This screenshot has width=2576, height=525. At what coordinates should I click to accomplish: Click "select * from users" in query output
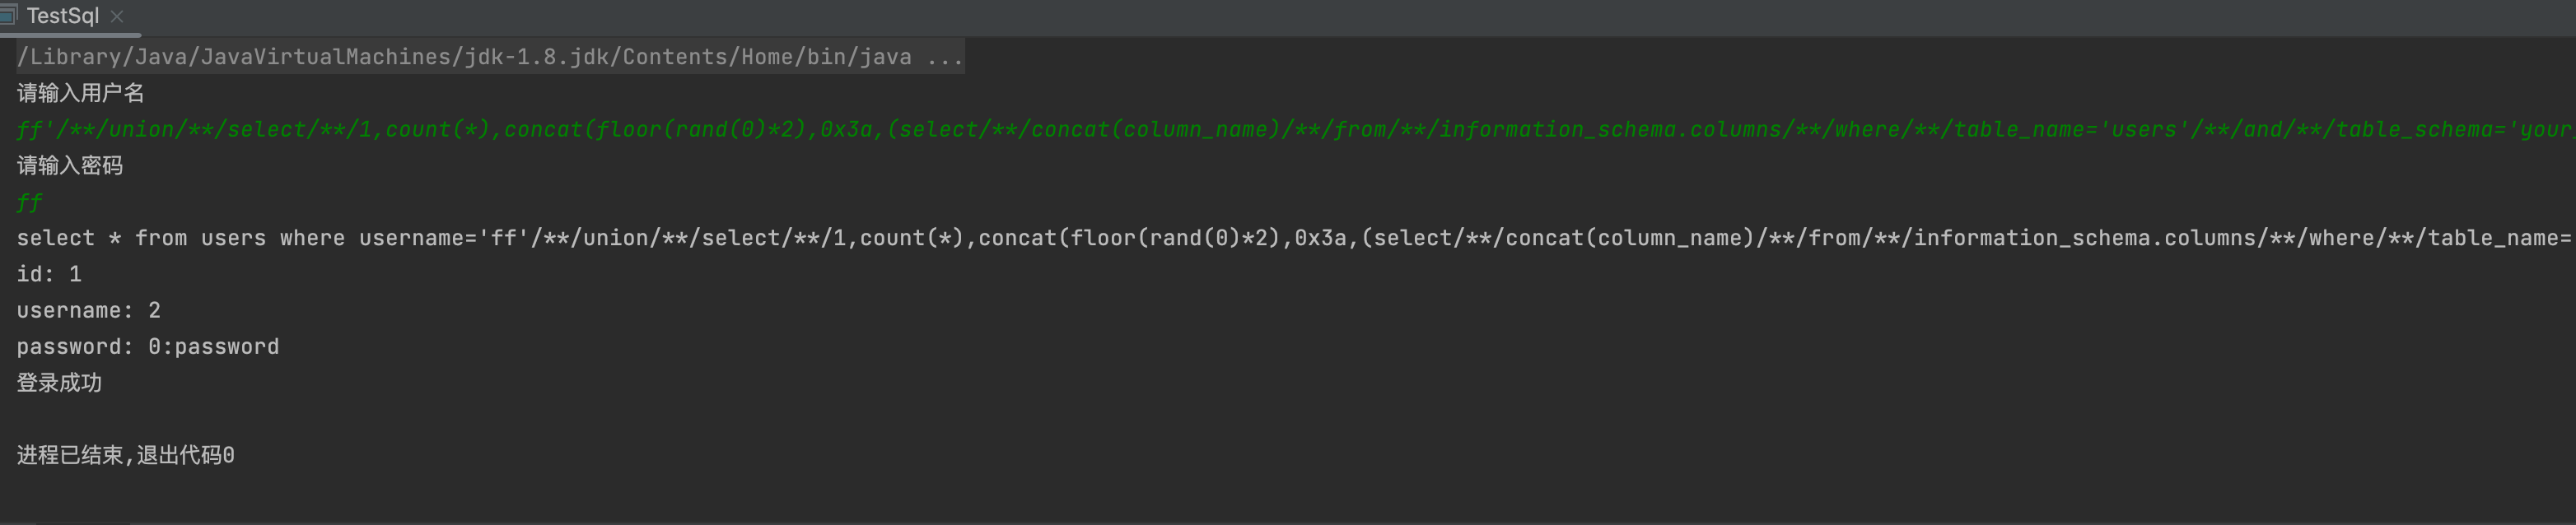coord(141,238)
